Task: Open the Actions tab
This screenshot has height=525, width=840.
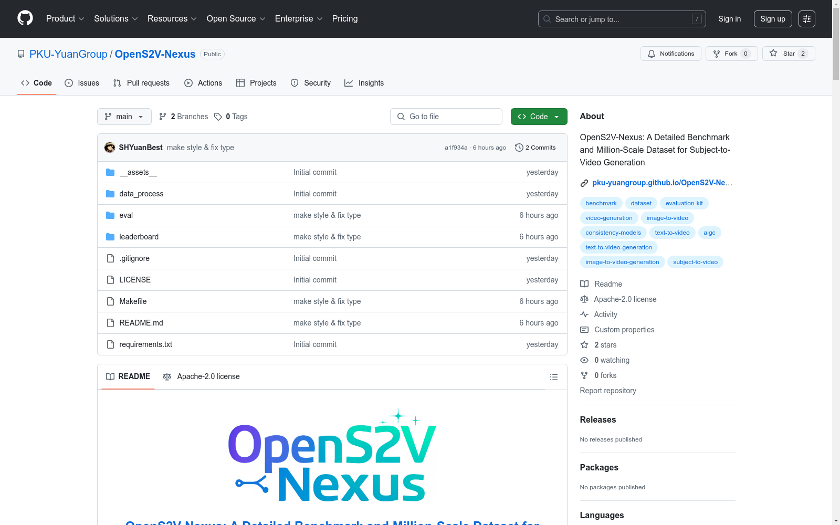Action: click(x=203, y=83)
